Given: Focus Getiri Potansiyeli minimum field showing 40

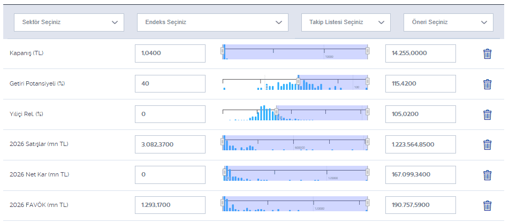Looking at the screenshot, I should pyautogui.click(x=170, y=84).
